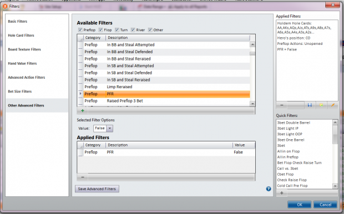The height and width of the screenshot is (214, 344).
Task: Select 'PFR = False' applied filter
Action: (287, 49)
